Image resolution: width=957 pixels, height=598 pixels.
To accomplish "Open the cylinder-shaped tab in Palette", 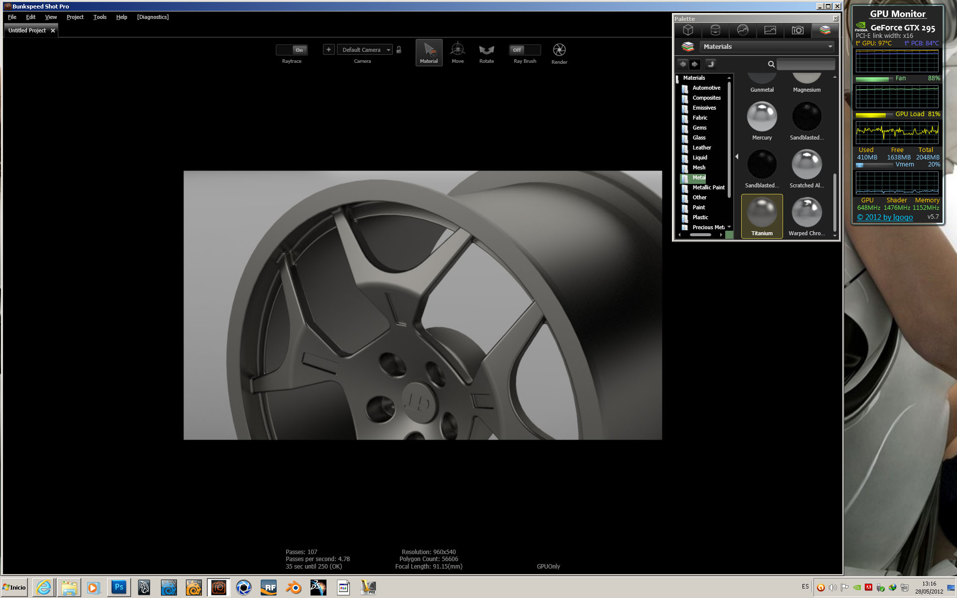I will (715, 30).
